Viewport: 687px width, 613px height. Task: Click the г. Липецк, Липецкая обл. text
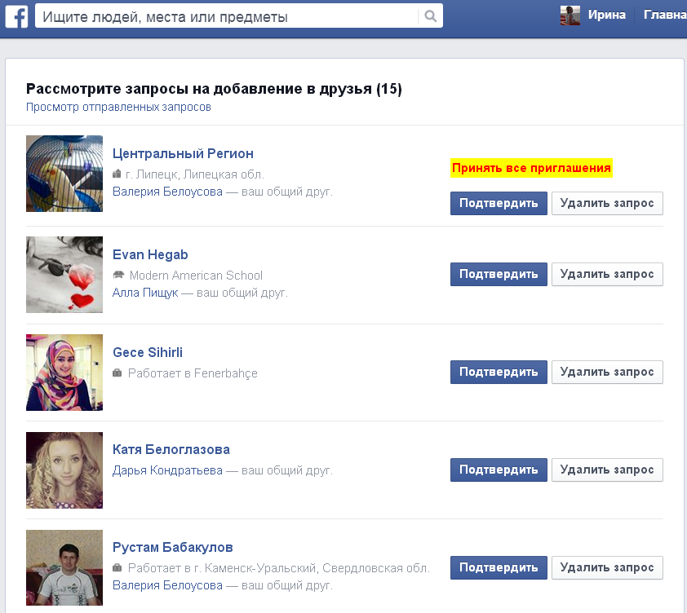pos(194,174)
